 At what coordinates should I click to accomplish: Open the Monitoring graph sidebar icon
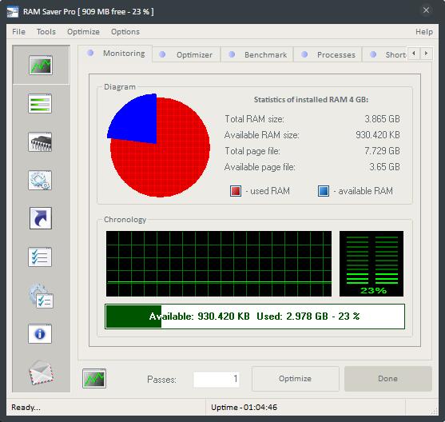pyautogui.click(x=41, y=65)
